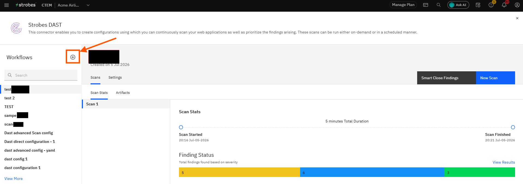Open the user profile icon
Screen dimensions: 523x184
pyautogui.click(x=517, y=5)
